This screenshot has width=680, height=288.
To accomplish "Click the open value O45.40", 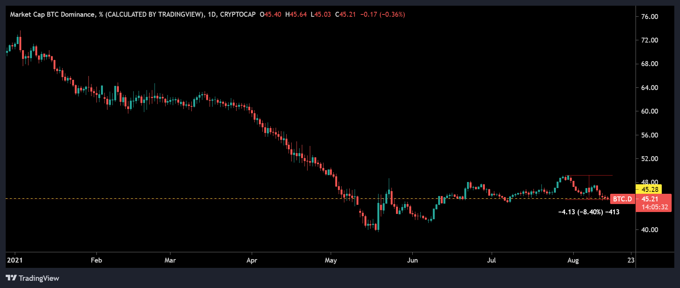I will tap(270, 14).
